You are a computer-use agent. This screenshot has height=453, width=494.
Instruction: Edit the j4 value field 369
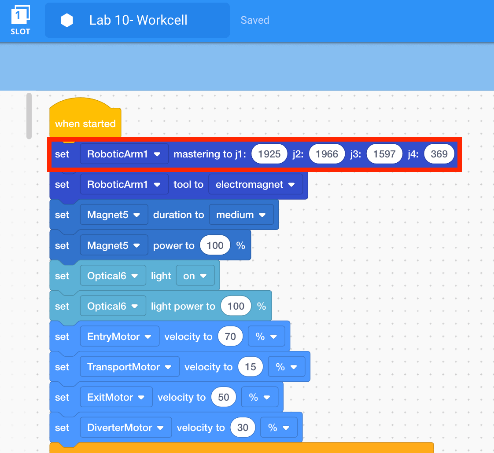pos(439,154)
